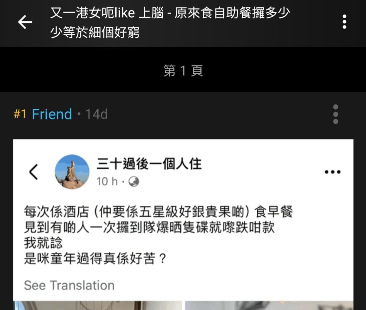The image size is (366, 310).
Task: Open the thread overflow menu (top-right dots)
Action: (x=344, y=22)
